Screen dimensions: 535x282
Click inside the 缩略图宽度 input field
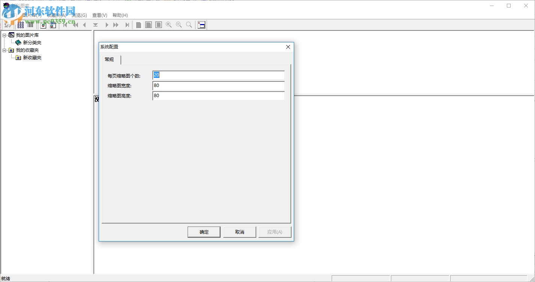pyautogui.click(x=218, y=85)
